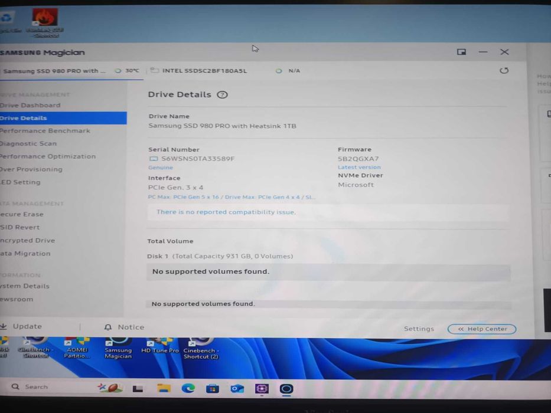This screenshot has width=551, height=413.
Task: Click the serial number drive icon
Action: tap(154, 159)
